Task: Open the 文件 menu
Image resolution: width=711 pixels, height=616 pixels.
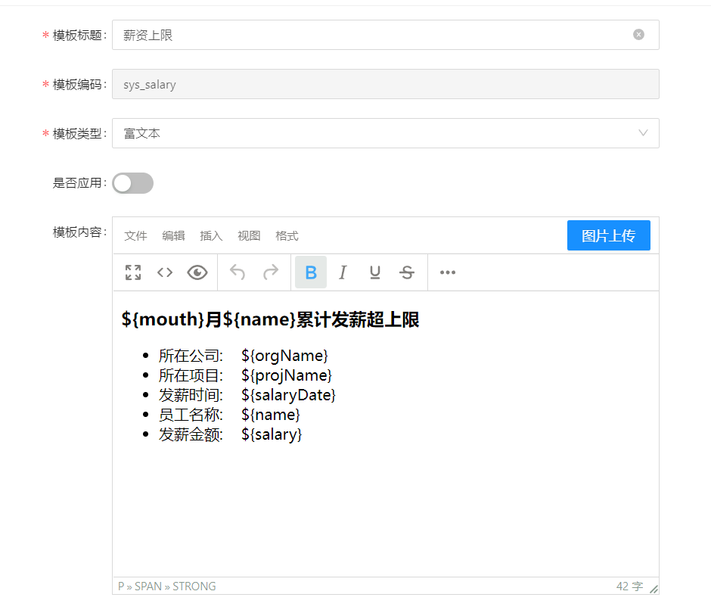Action: pyautogui.click(x=135, y=236)
